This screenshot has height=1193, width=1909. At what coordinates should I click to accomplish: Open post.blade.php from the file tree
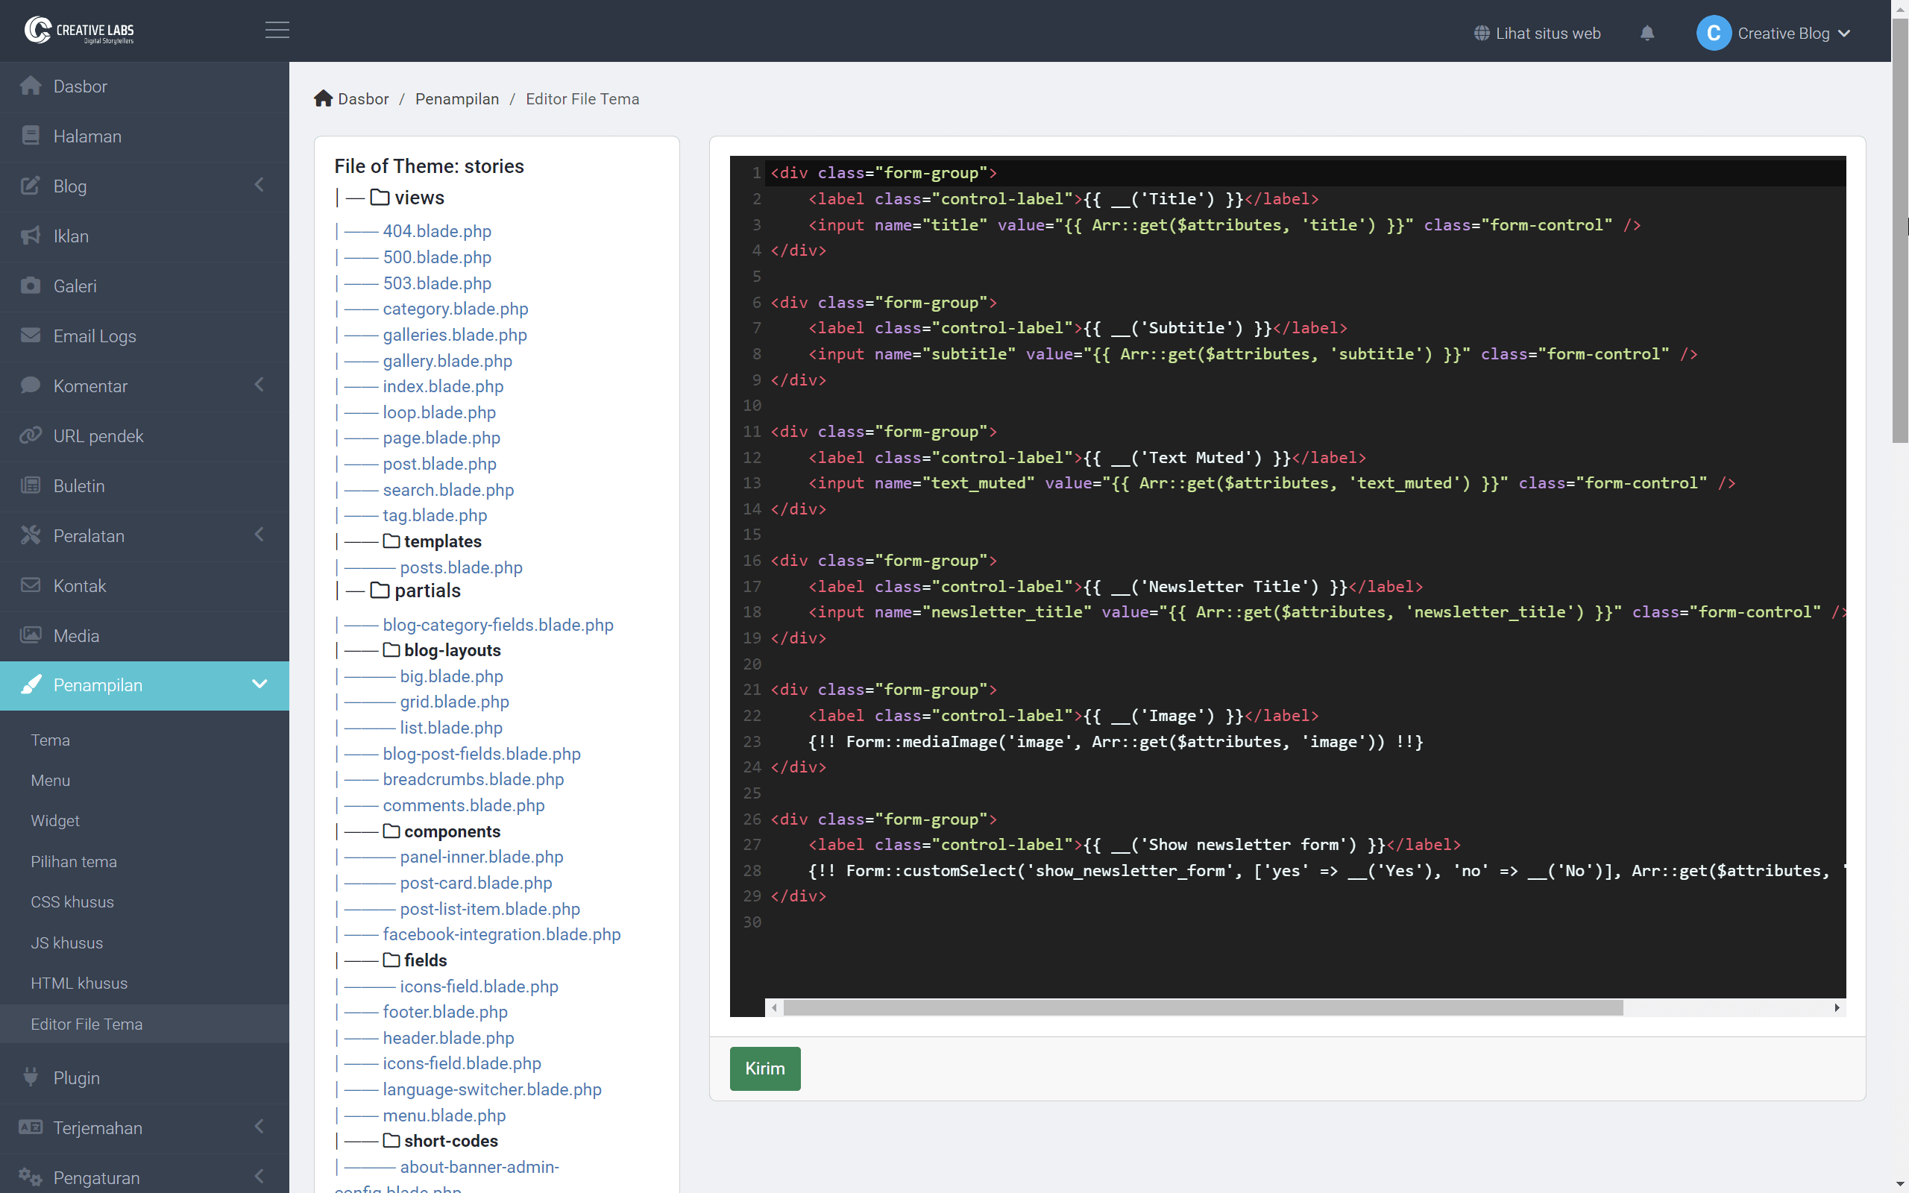tap(439, 464)
